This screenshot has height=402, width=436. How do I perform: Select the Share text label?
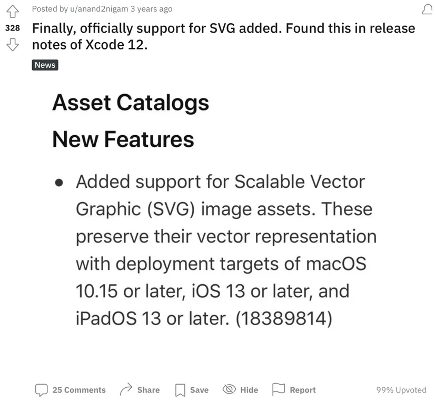(x=148, y=390)
